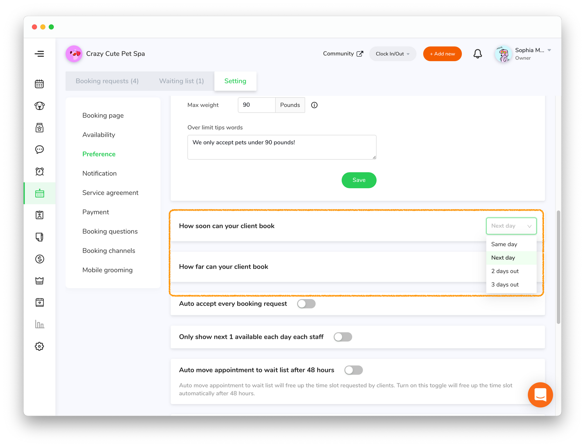This screenshot has width=585, height=447.
Task: Toggle Auto accept every booking request
Action: click(x=306, y=304)
